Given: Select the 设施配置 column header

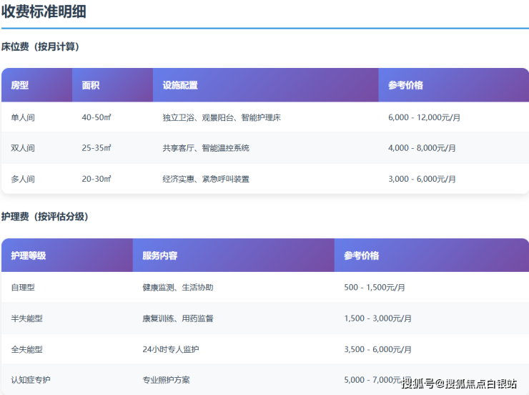Looking at the screenshot, I should (x=180, y=85).
